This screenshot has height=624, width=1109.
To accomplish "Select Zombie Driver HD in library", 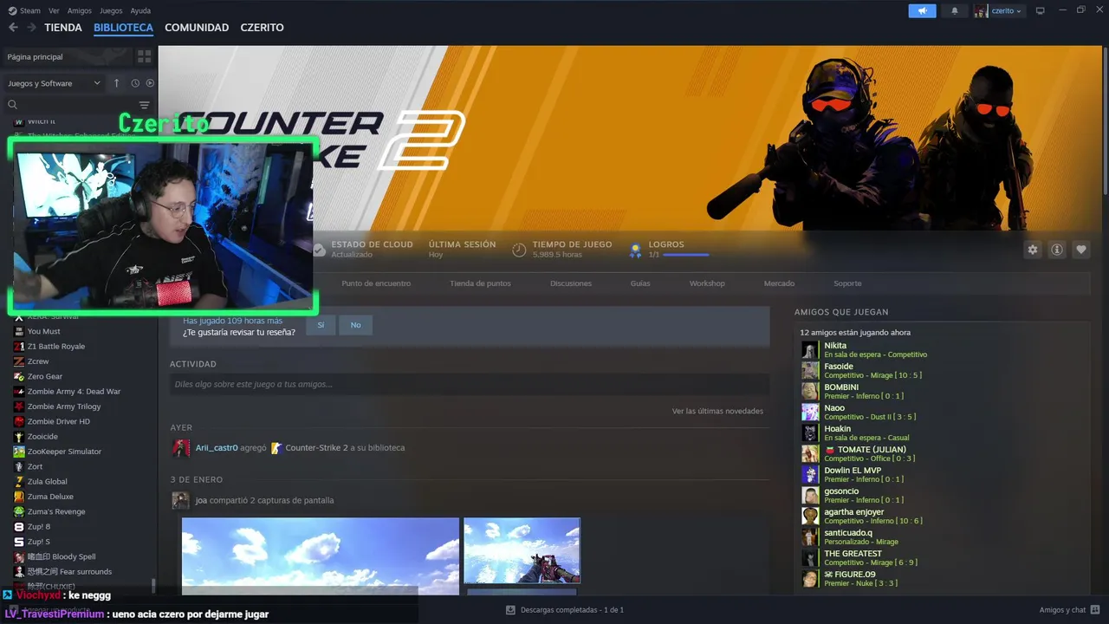I will pyautogui.click(x=58, y=421).
